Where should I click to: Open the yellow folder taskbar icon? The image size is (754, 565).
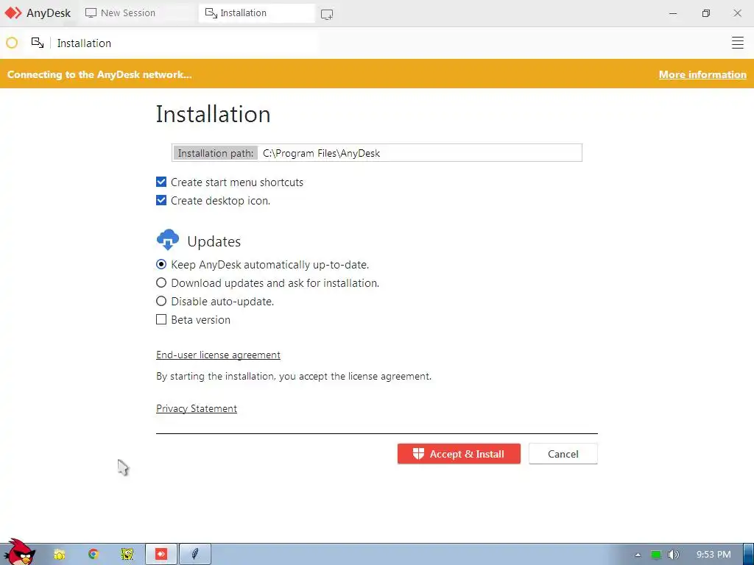click(60, 555)
